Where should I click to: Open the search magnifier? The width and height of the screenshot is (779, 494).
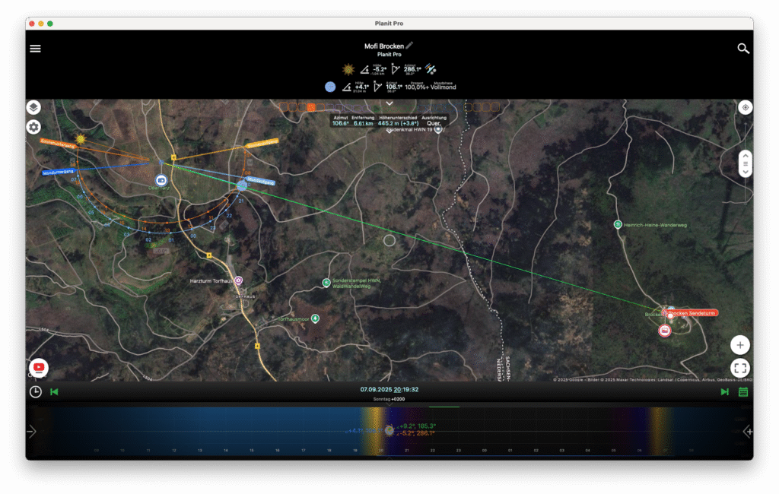coord(742,49)
